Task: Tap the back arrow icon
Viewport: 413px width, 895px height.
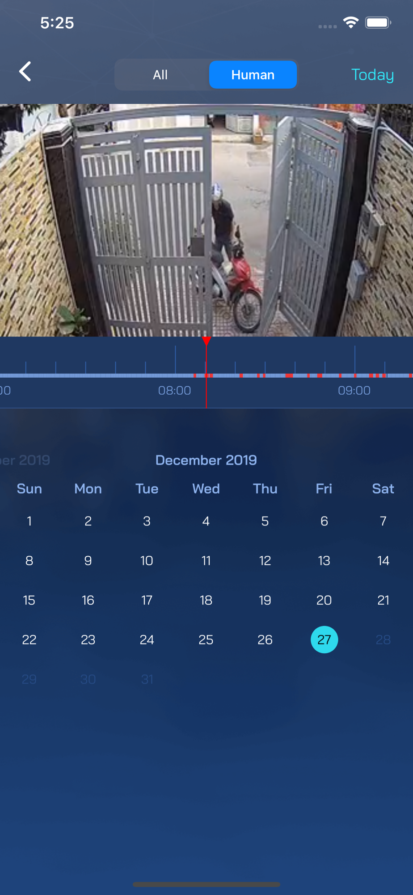Action: (25, 72)
